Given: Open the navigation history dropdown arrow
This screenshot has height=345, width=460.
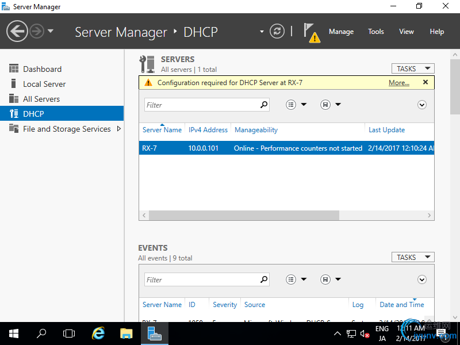Looking at the screenshot, I should [51, 30].
